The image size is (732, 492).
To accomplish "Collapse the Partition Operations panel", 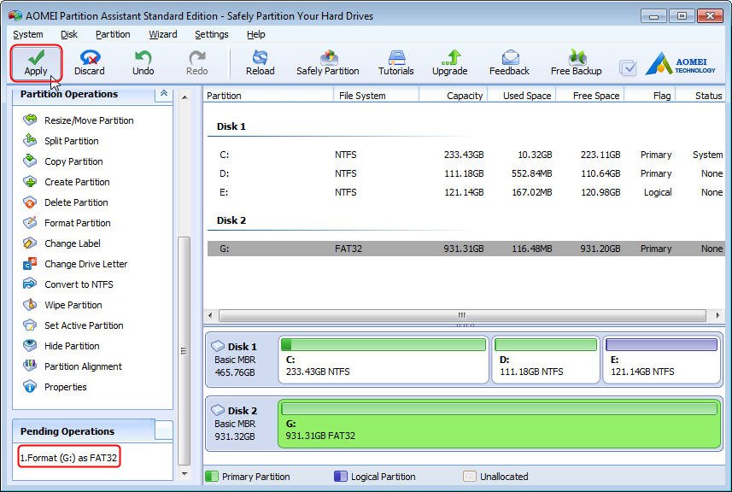I will 164,94.
